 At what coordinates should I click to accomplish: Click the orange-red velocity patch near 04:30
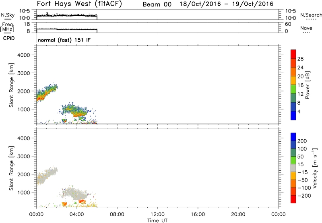[82, 201]
